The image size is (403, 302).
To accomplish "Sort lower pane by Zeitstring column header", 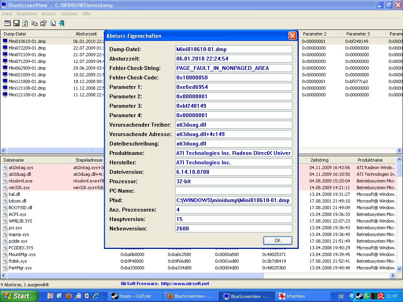I will point(330,160).
